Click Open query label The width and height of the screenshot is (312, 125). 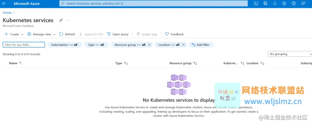pyautogui.click(x=120, y=34)
